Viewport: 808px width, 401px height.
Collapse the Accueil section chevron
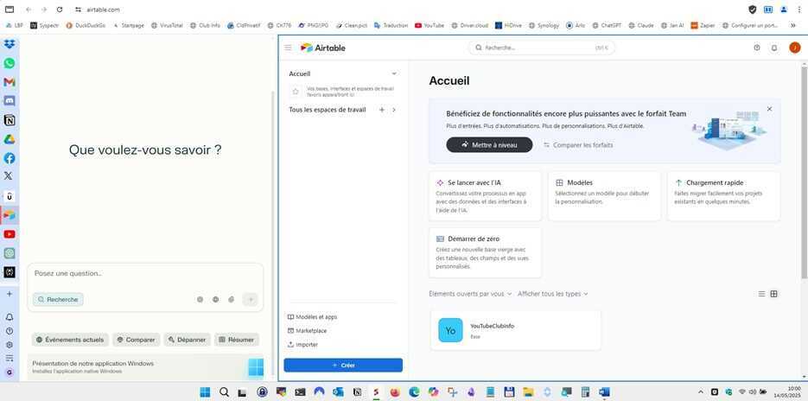point(394,73)
